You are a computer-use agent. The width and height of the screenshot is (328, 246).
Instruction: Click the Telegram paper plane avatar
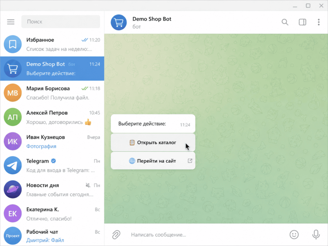(12, 166)
